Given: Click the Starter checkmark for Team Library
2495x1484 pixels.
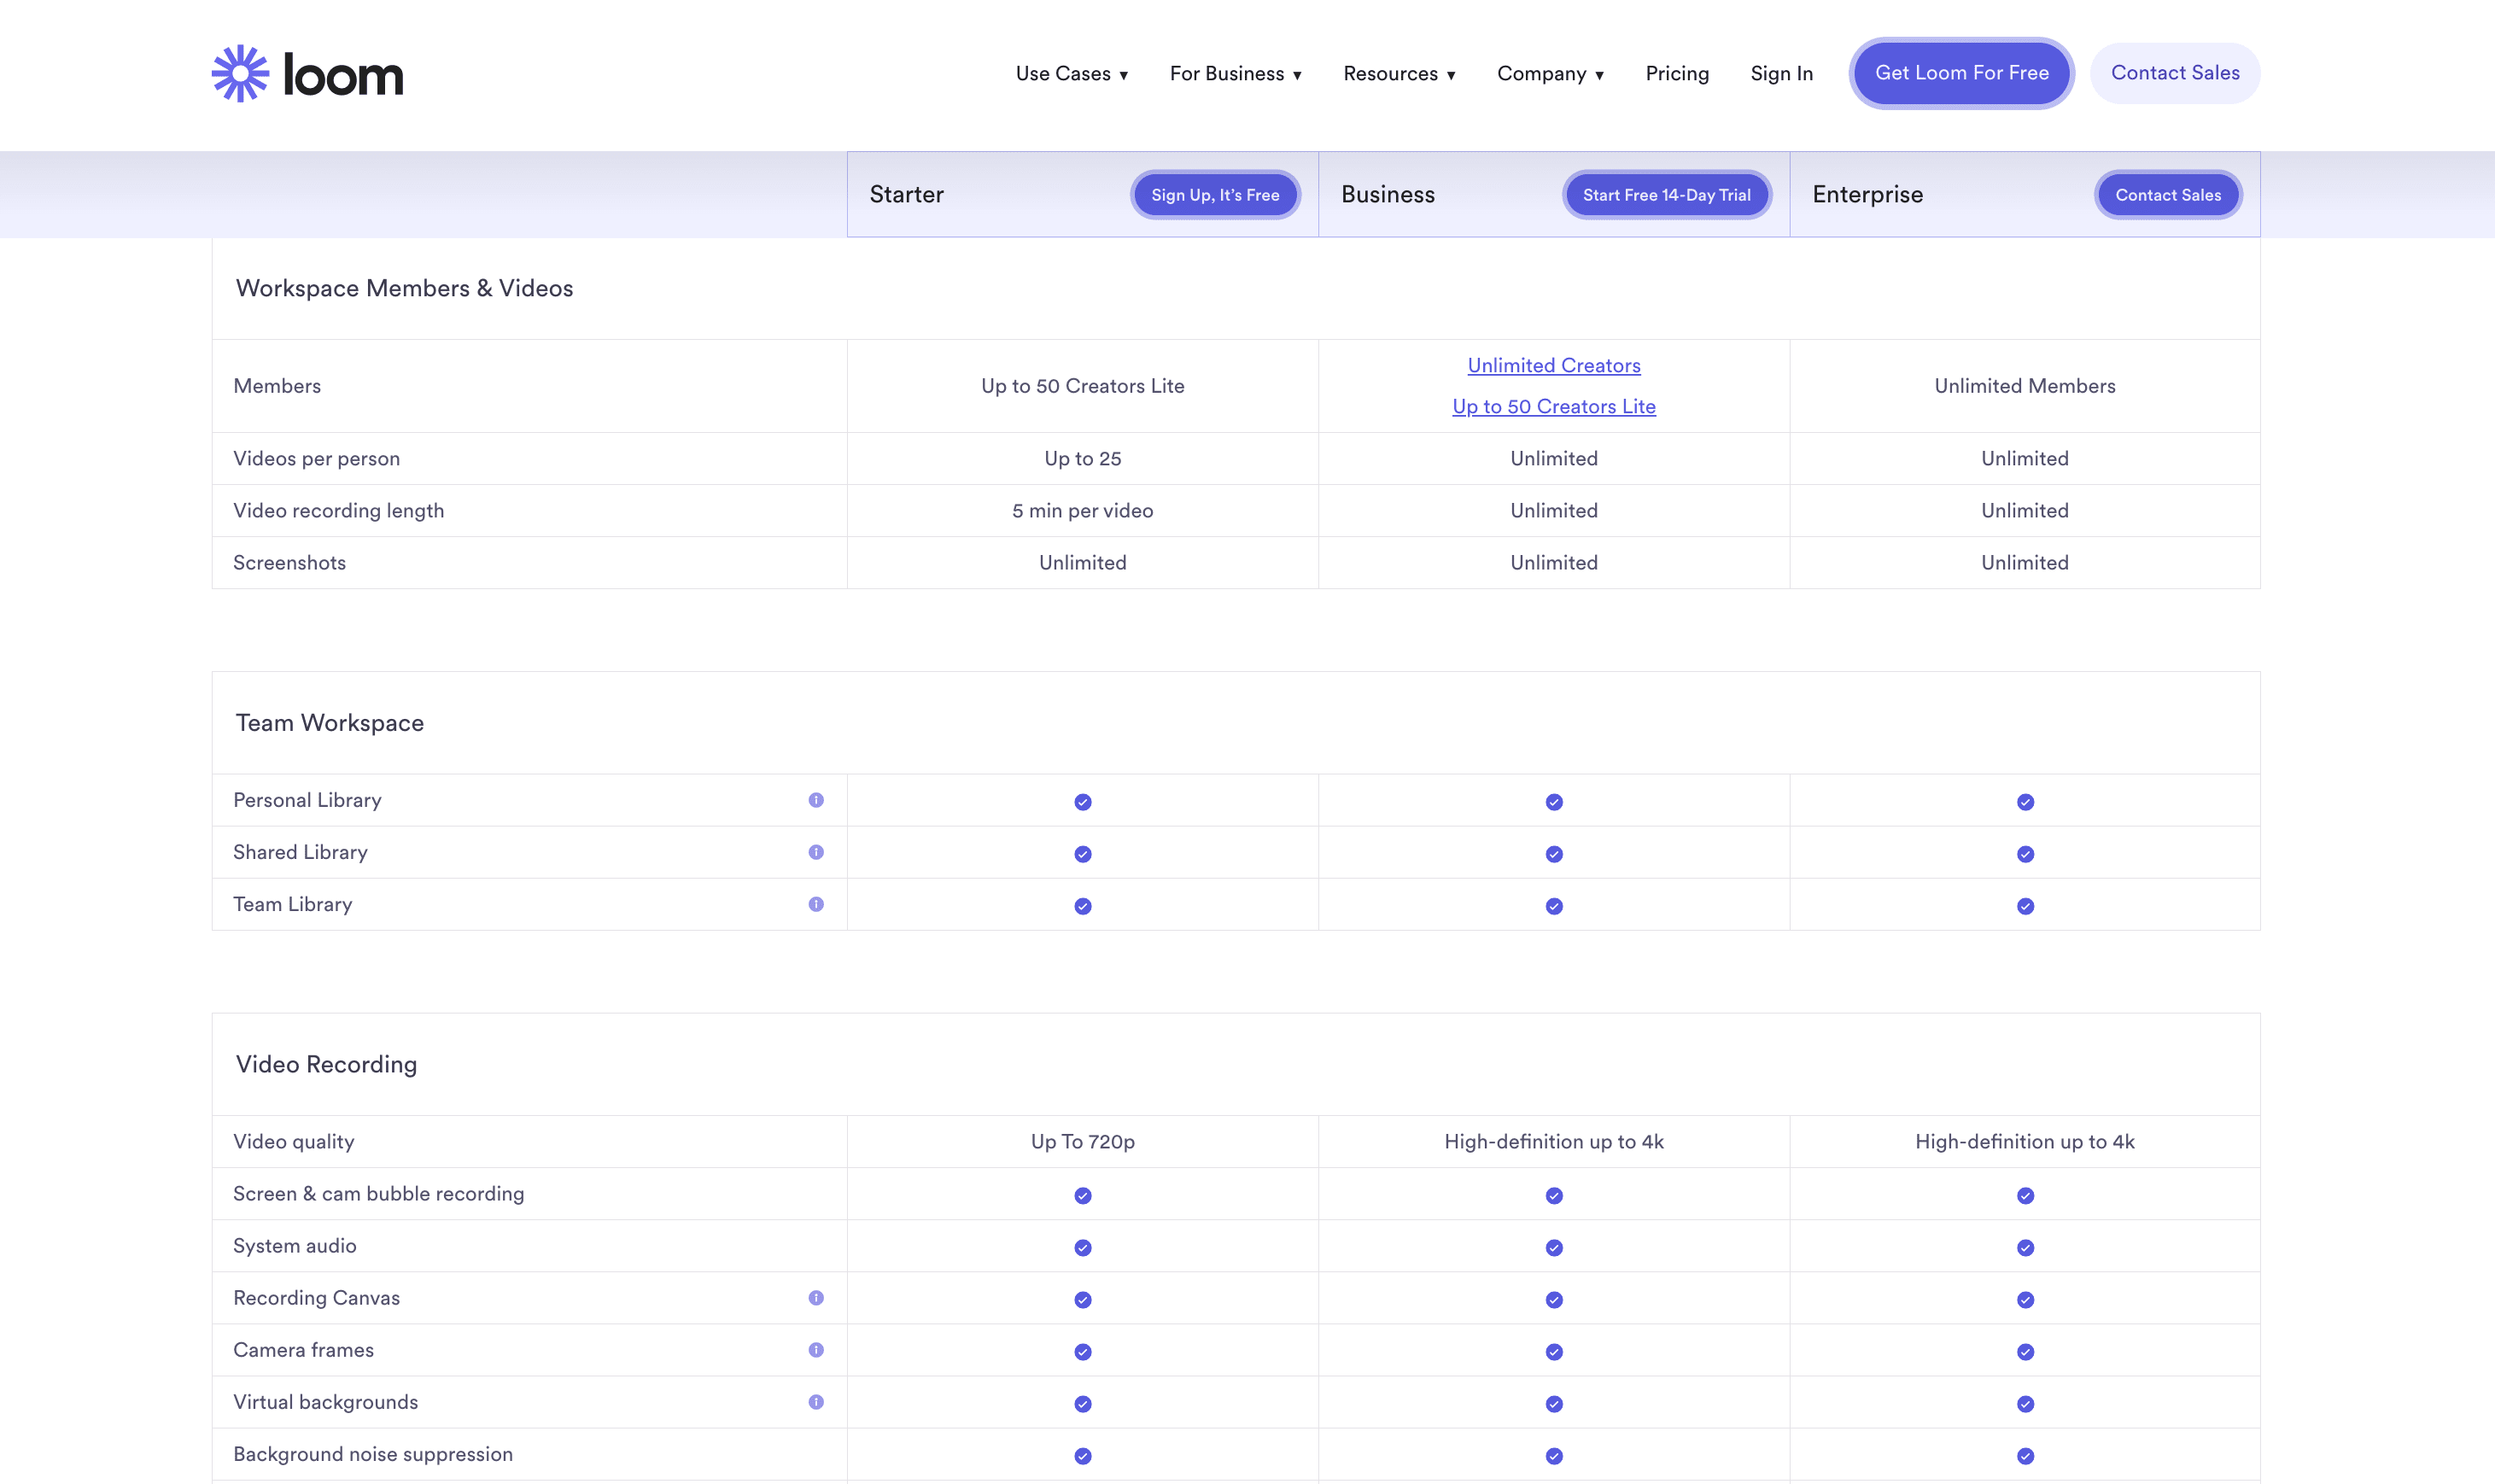Looking at the screenshot, I should point(1082,906).
